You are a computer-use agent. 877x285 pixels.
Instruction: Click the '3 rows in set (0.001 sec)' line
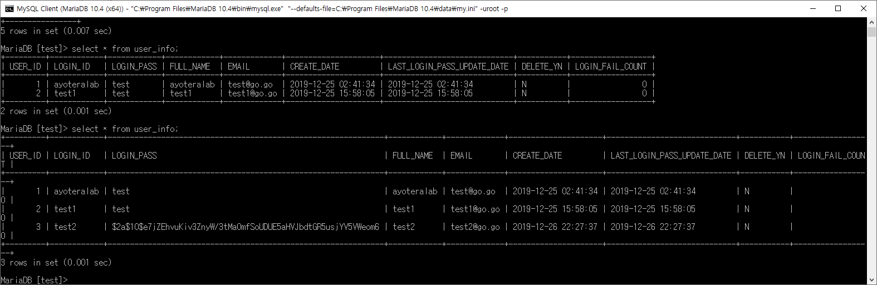pyautogui.click(x=56, y=263)
